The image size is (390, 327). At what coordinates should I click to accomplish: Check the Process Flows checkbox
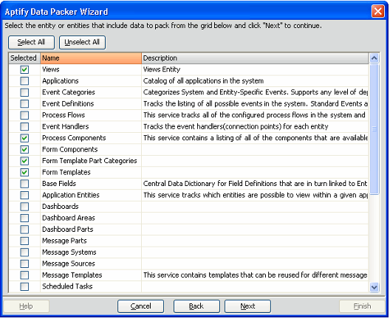tap(24, 115)
